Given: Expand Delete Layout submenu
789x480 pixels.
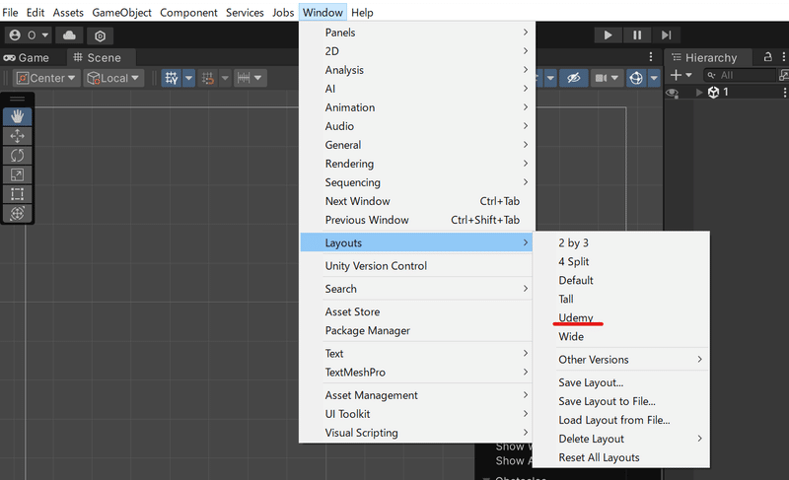Looking at the screenshot, I should click(x=621, y=440).
